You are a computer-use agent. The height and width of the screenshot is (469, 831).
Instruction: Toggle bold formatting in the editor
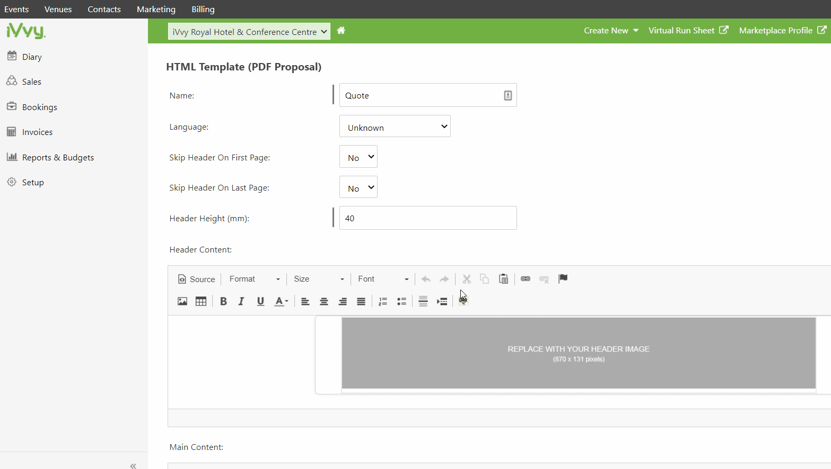pyautogui.click(x=223, y=301)
